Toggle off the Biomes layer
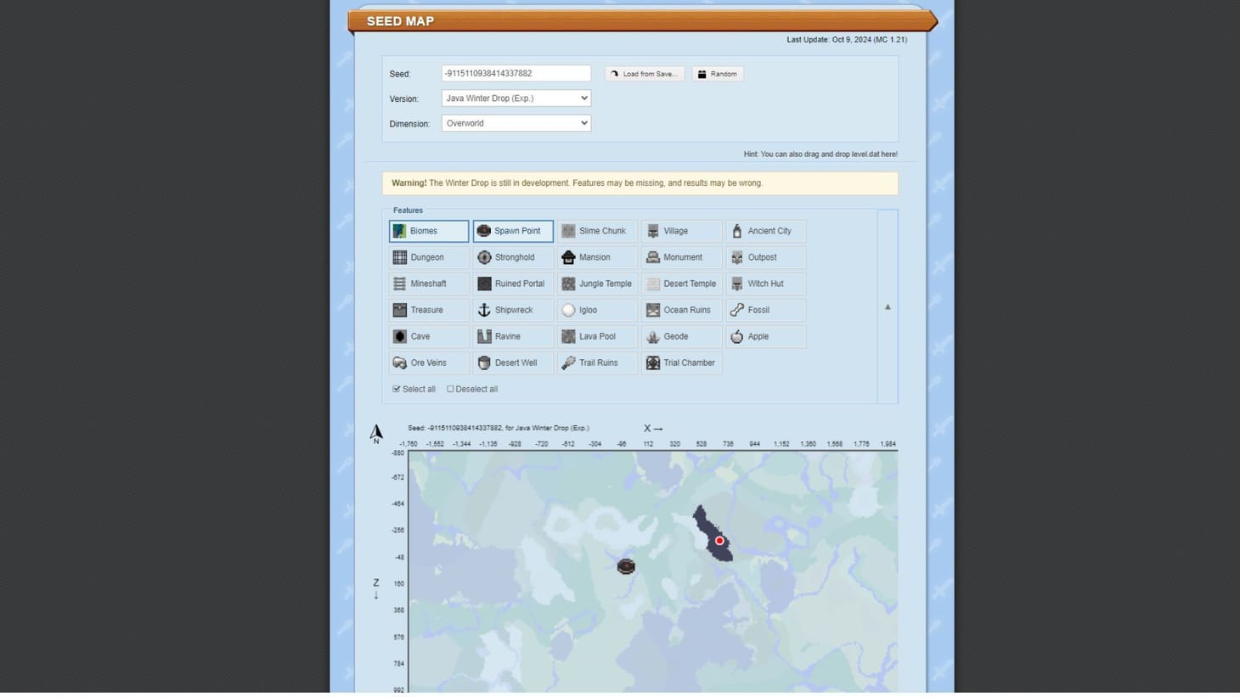 point(429,231)
